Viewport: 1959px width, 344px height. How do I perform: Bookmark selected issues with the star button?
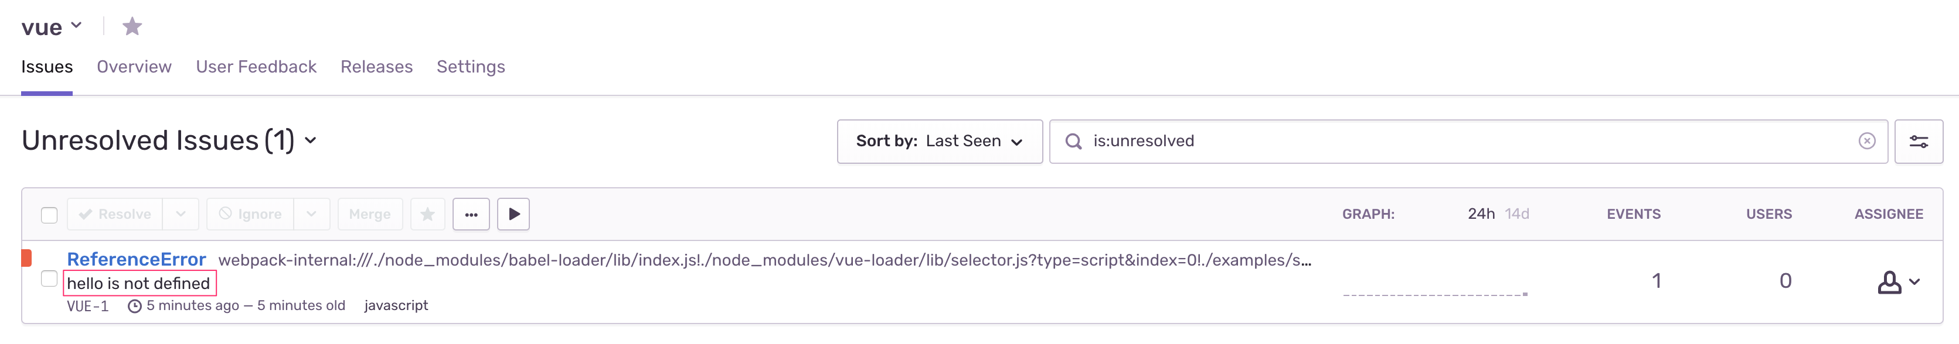tap(427, 214)
